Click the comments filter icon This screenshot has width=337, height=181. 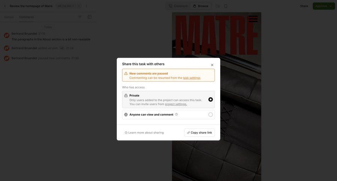pos(79,17)
